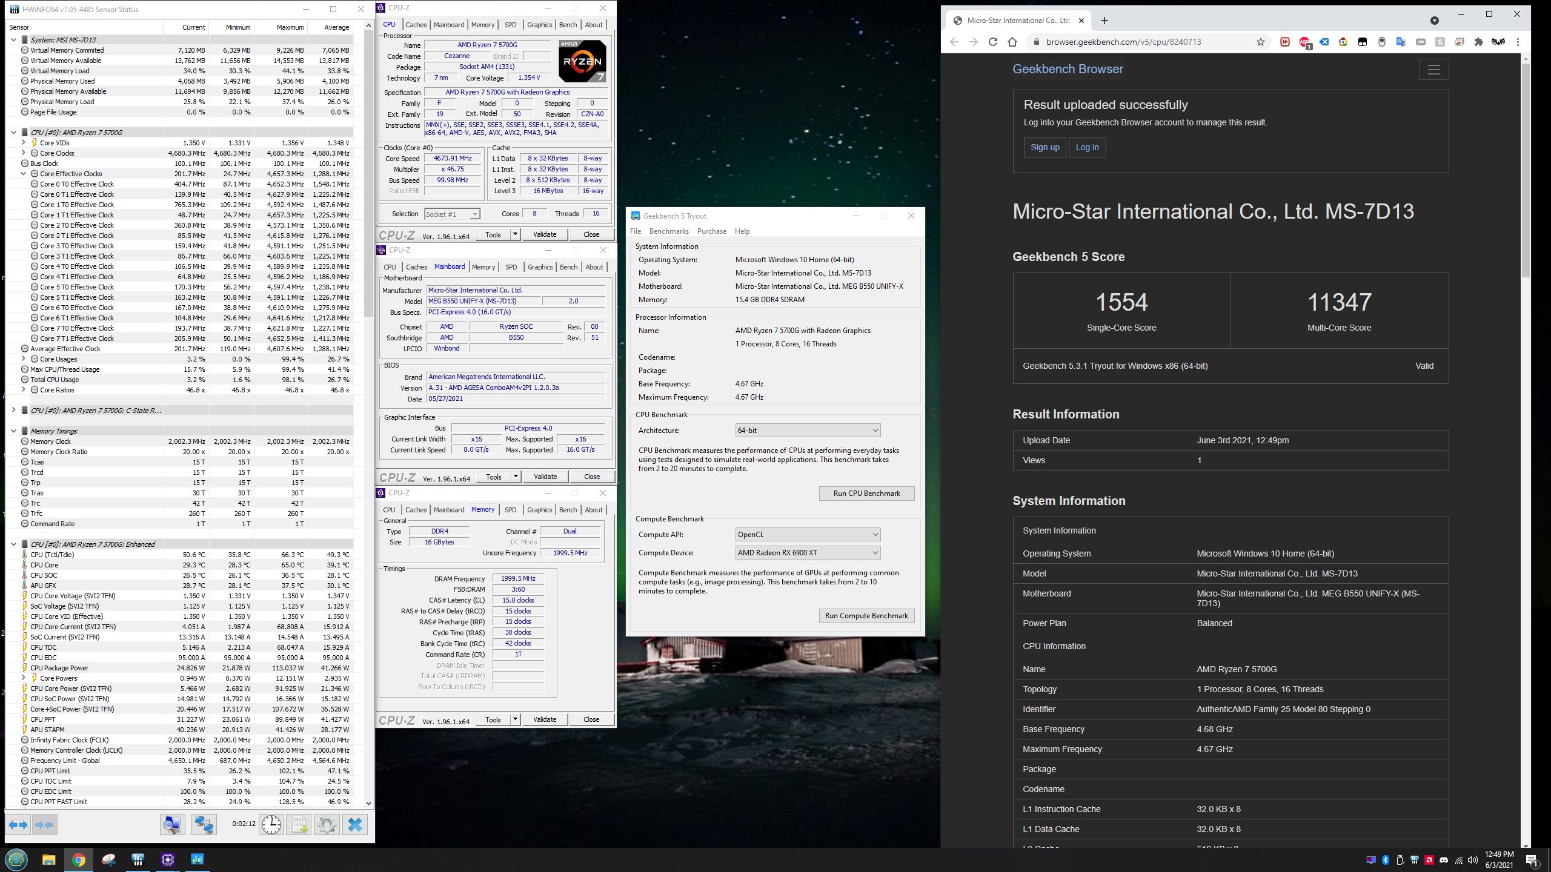Click Run Compute Benchmark button
Viewport: 1551px width, 872px height.
pos(866,616)
